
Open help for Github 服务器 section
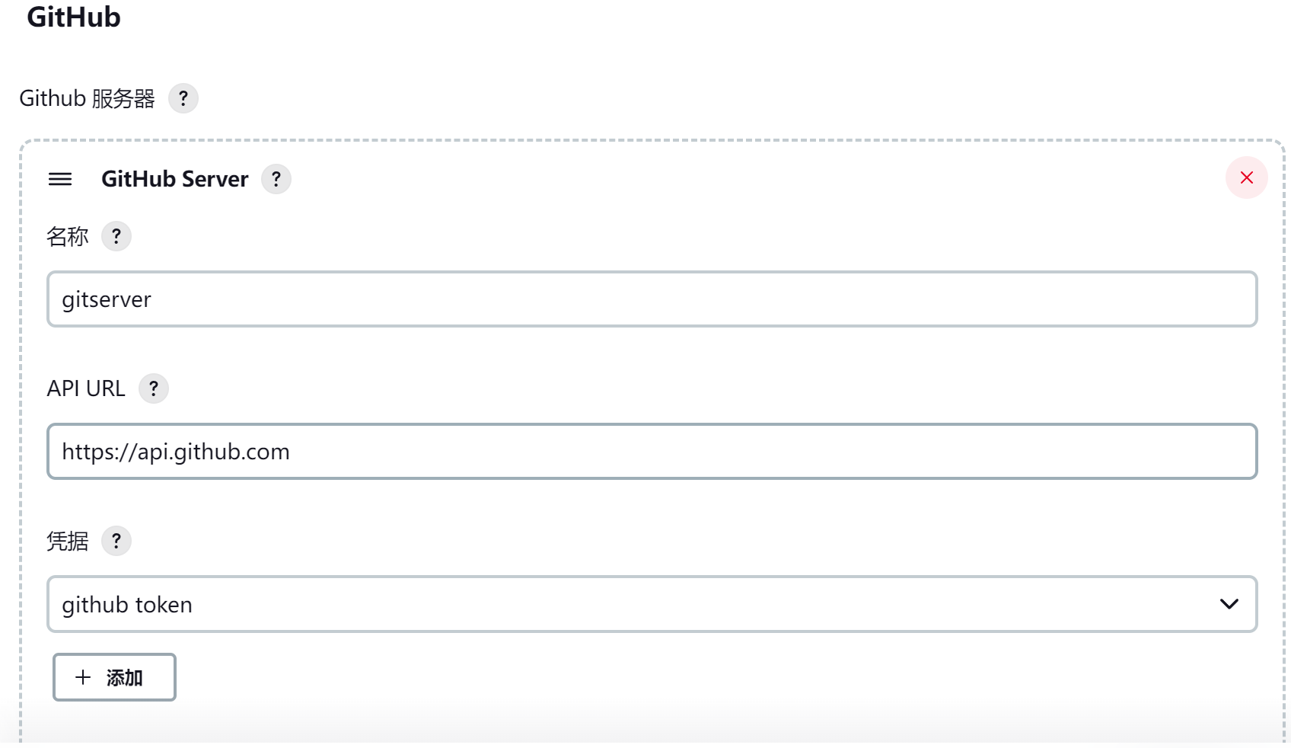183,98
